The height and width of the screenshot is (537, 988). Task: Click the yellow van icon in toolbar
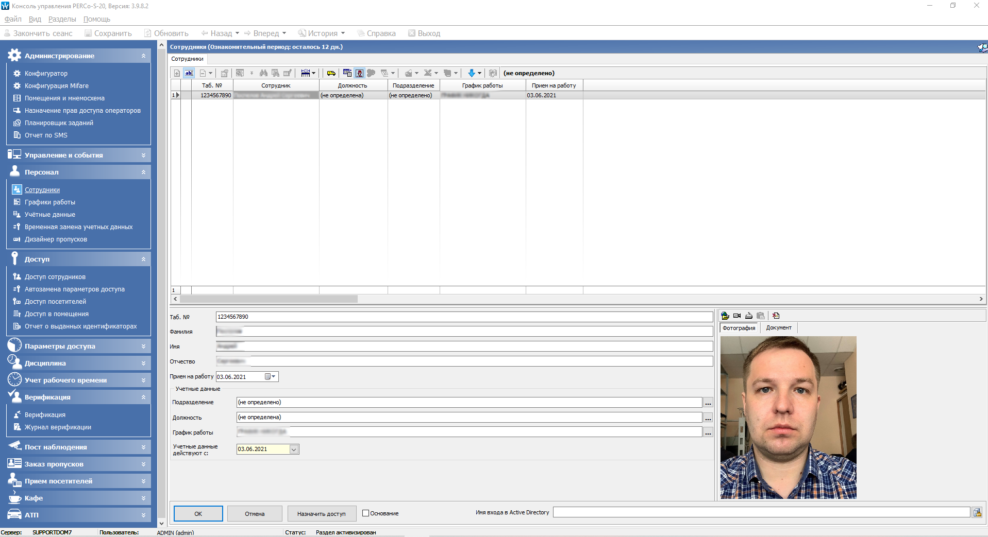coord(331,73)
